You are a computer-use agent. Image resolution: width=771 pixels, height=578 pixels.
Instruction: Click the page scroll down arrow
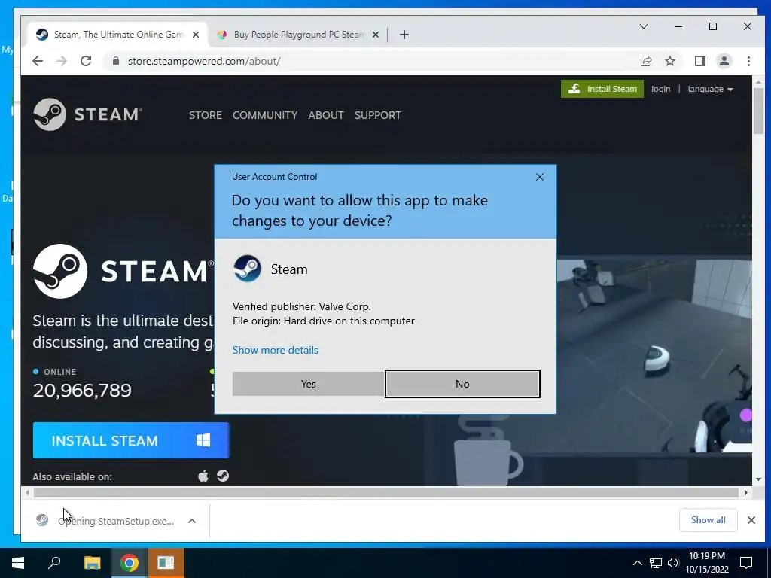pos(758,479)
